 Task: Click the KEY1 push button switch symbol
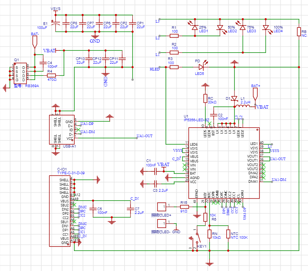coord(197,238)
